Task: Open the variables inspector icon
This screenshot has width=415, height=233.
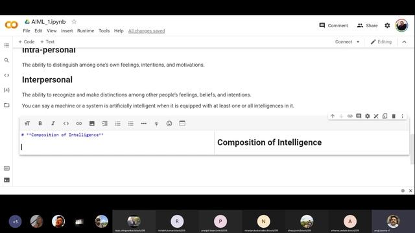Action: coord(6,90)
